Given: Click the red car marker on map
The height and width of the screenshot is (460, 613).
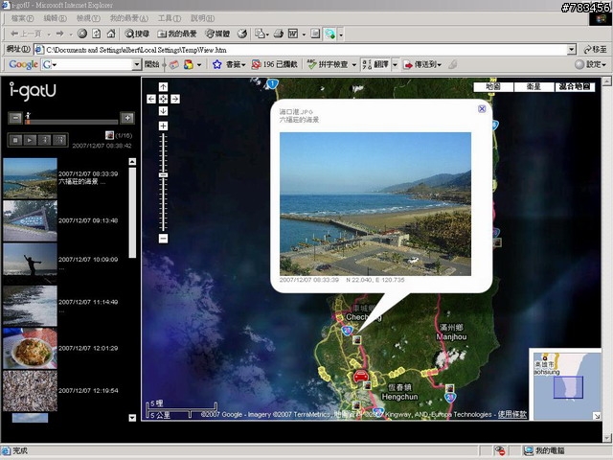Looking at the screenshot, I should point(361,377).
